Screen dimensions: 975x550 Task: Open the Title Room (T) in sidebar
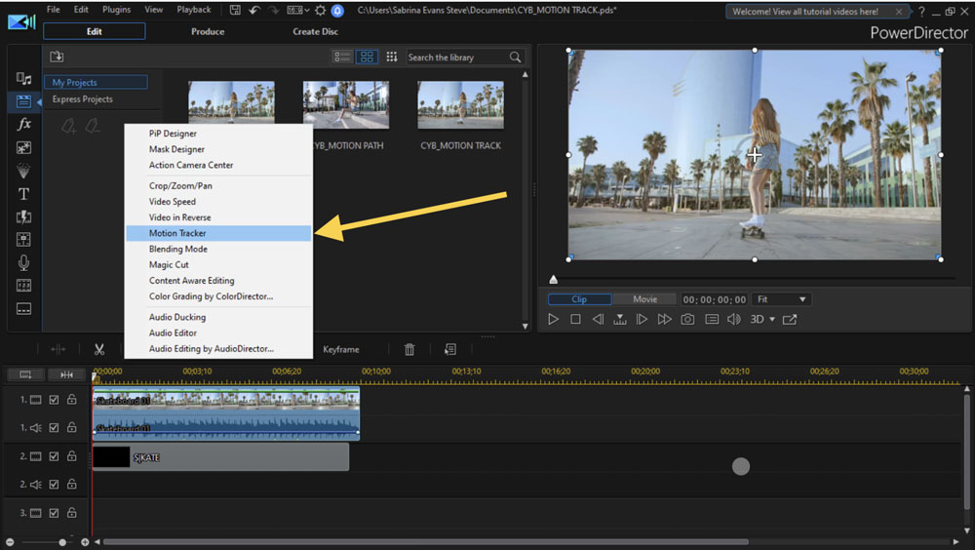(24, 194)
